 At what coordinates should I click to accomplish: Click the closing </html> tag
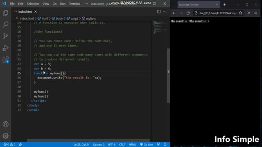(x=33, y=110)
